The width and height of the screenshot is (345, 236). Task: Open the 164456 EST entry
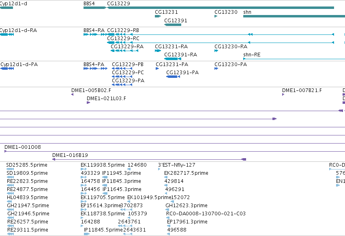click(84, 193)
